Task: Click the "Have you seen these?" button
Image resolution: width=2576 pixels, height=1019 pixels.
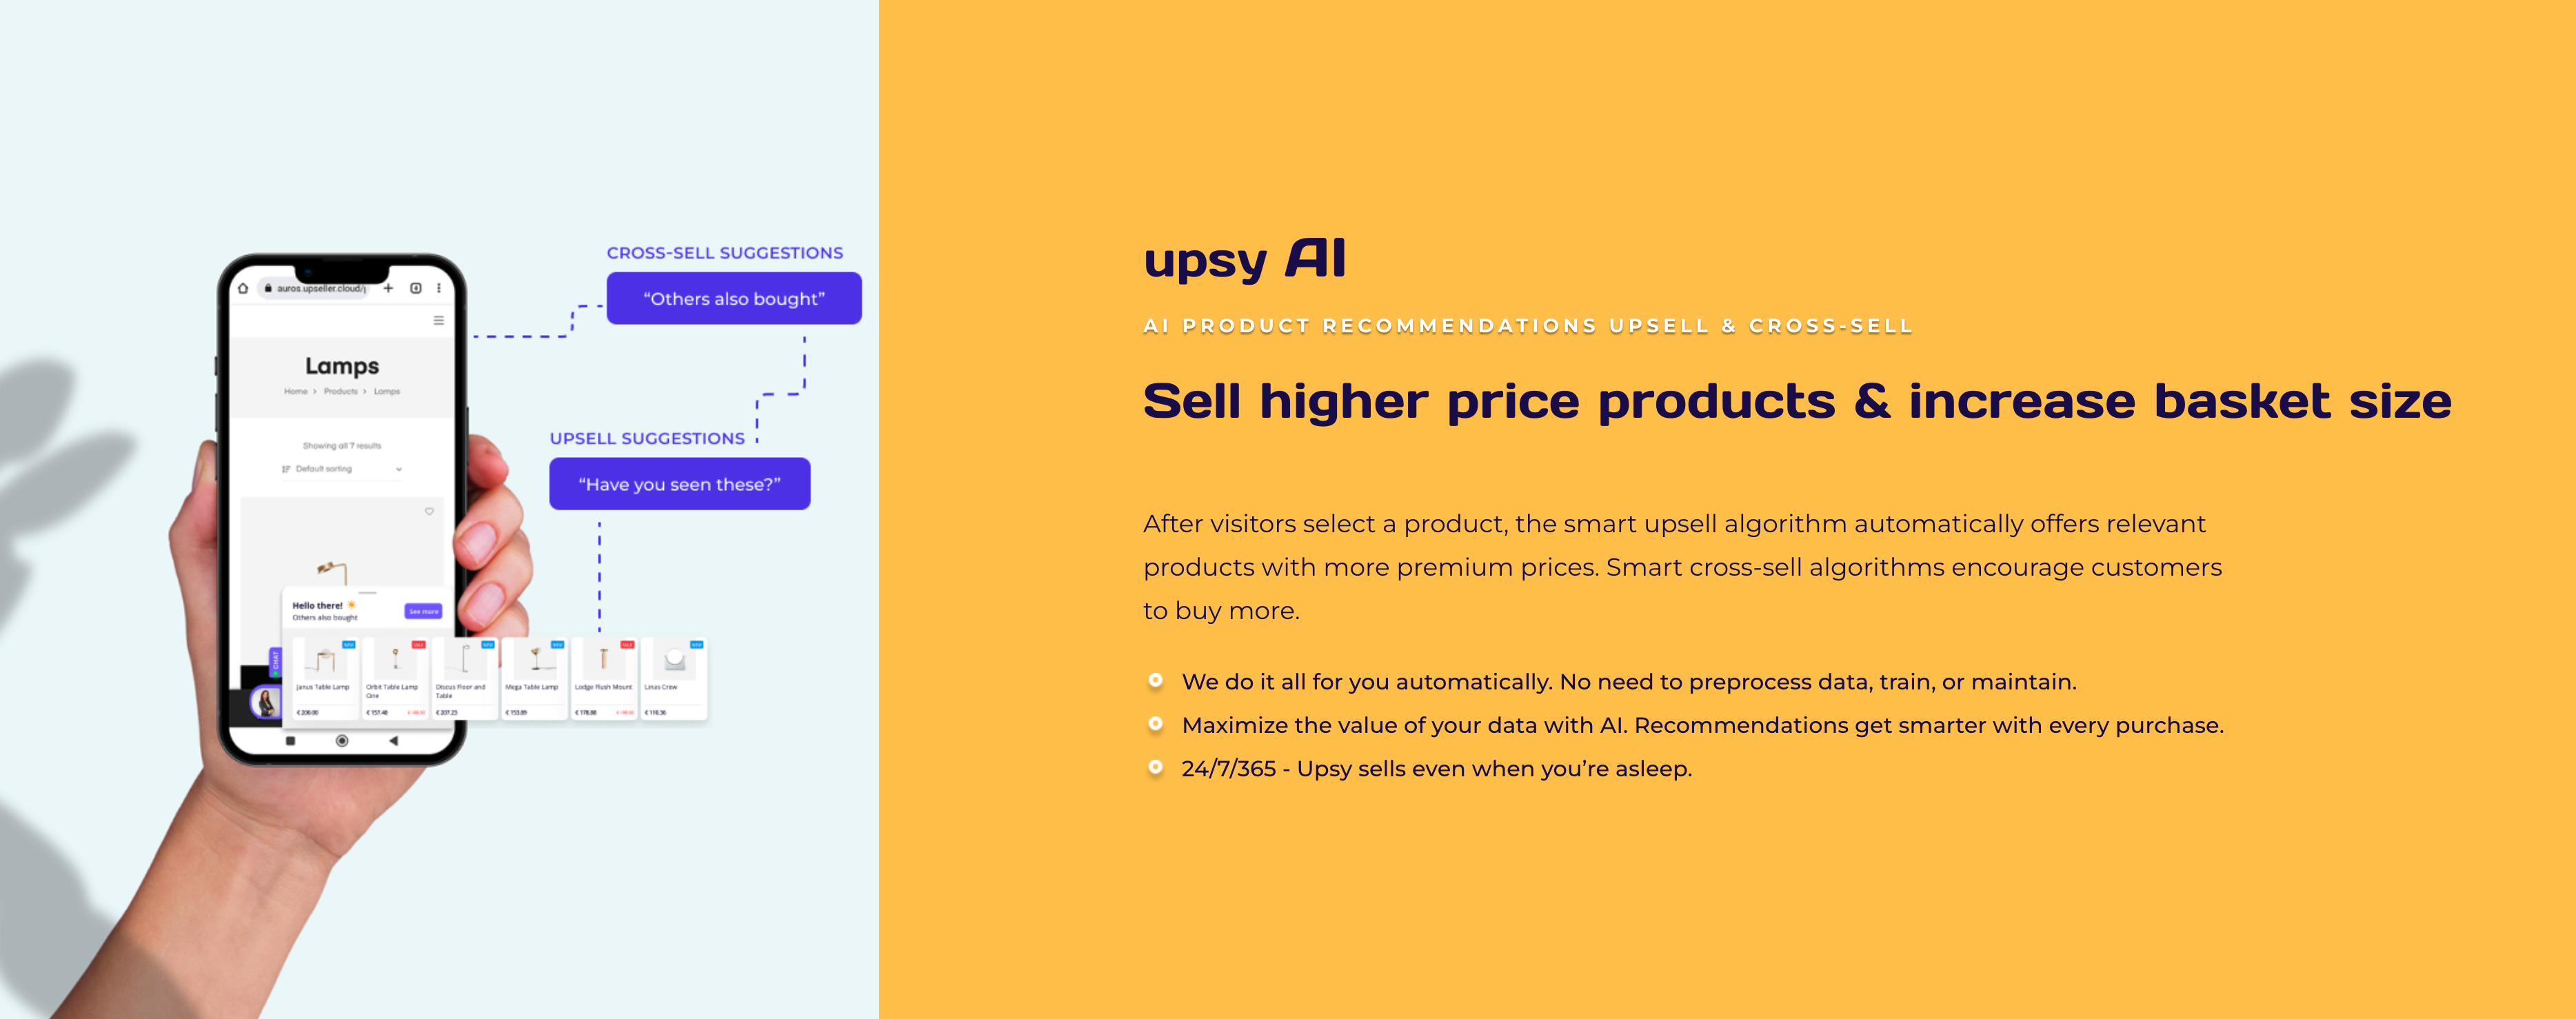Action: click(x=680, y=484)
